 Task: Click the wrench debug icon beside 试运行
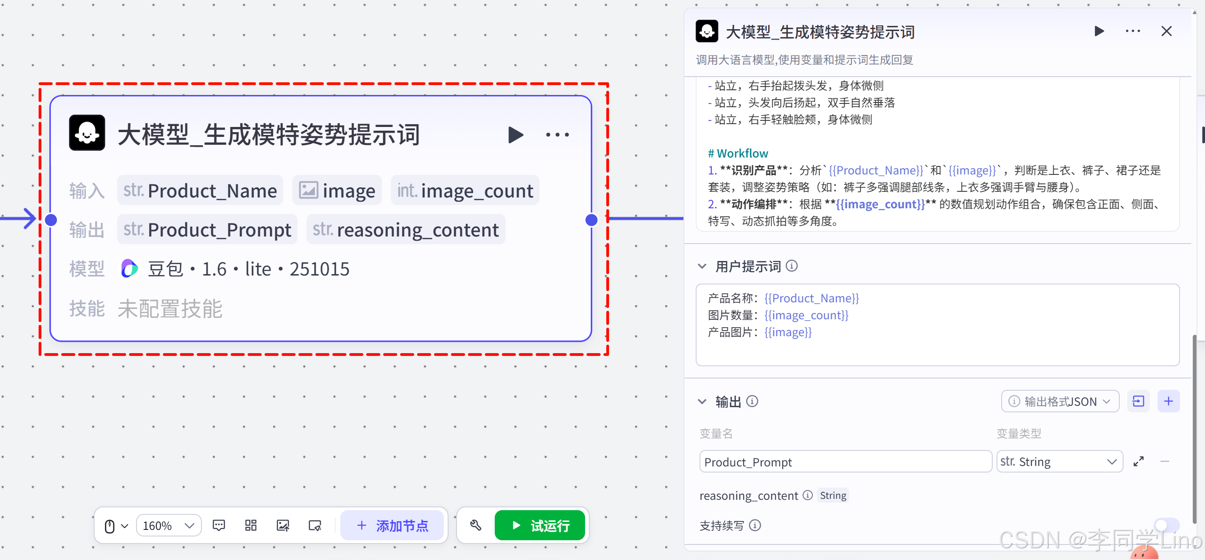click(x=475, y=525)
